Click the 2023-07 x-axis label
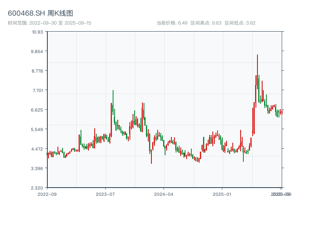Image resolution: width=313 pixels, height=234 pixels. [105, 194]
